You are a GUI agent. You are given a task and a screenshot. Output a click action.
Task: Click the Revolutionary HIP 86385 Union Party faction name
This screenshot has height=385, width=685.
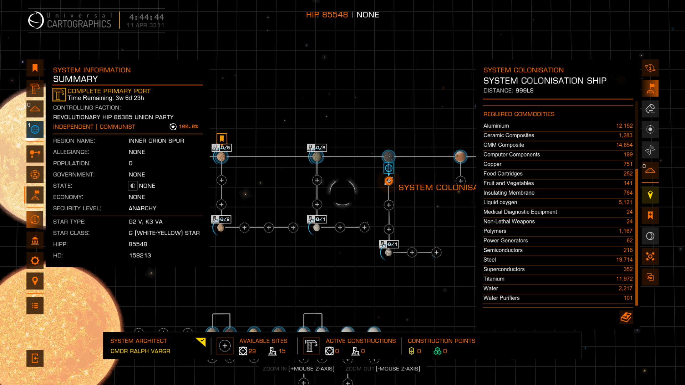113,117
